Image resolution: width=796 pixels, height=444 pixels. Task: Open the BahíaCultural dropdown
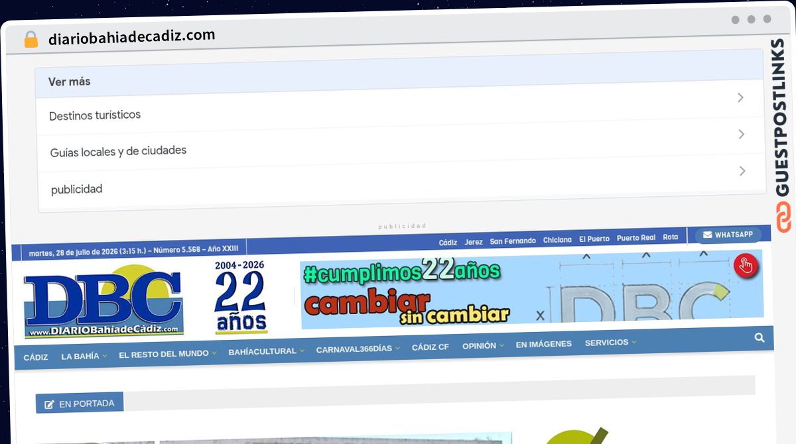tap(267, 351)
